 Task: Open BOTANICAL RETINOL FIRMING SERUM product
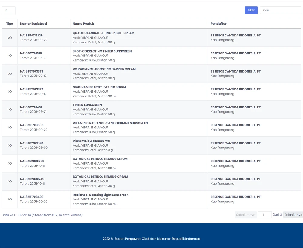100,159
